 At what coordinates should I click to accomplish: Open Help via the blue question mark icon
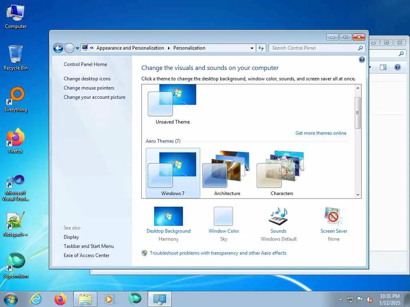pyautogui.click(x=362, y=60)
